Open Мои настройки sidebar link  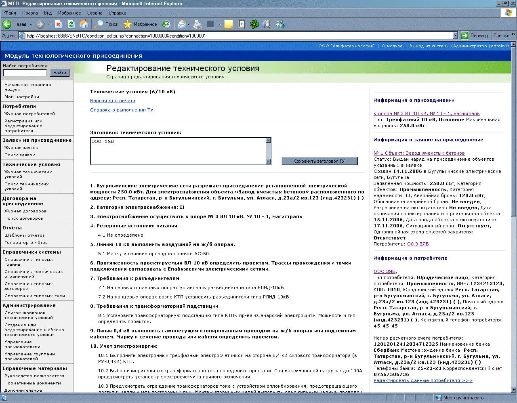point(22,97)
